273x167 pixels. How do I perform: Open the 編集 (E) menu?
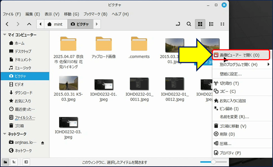[x=33, y=14]
